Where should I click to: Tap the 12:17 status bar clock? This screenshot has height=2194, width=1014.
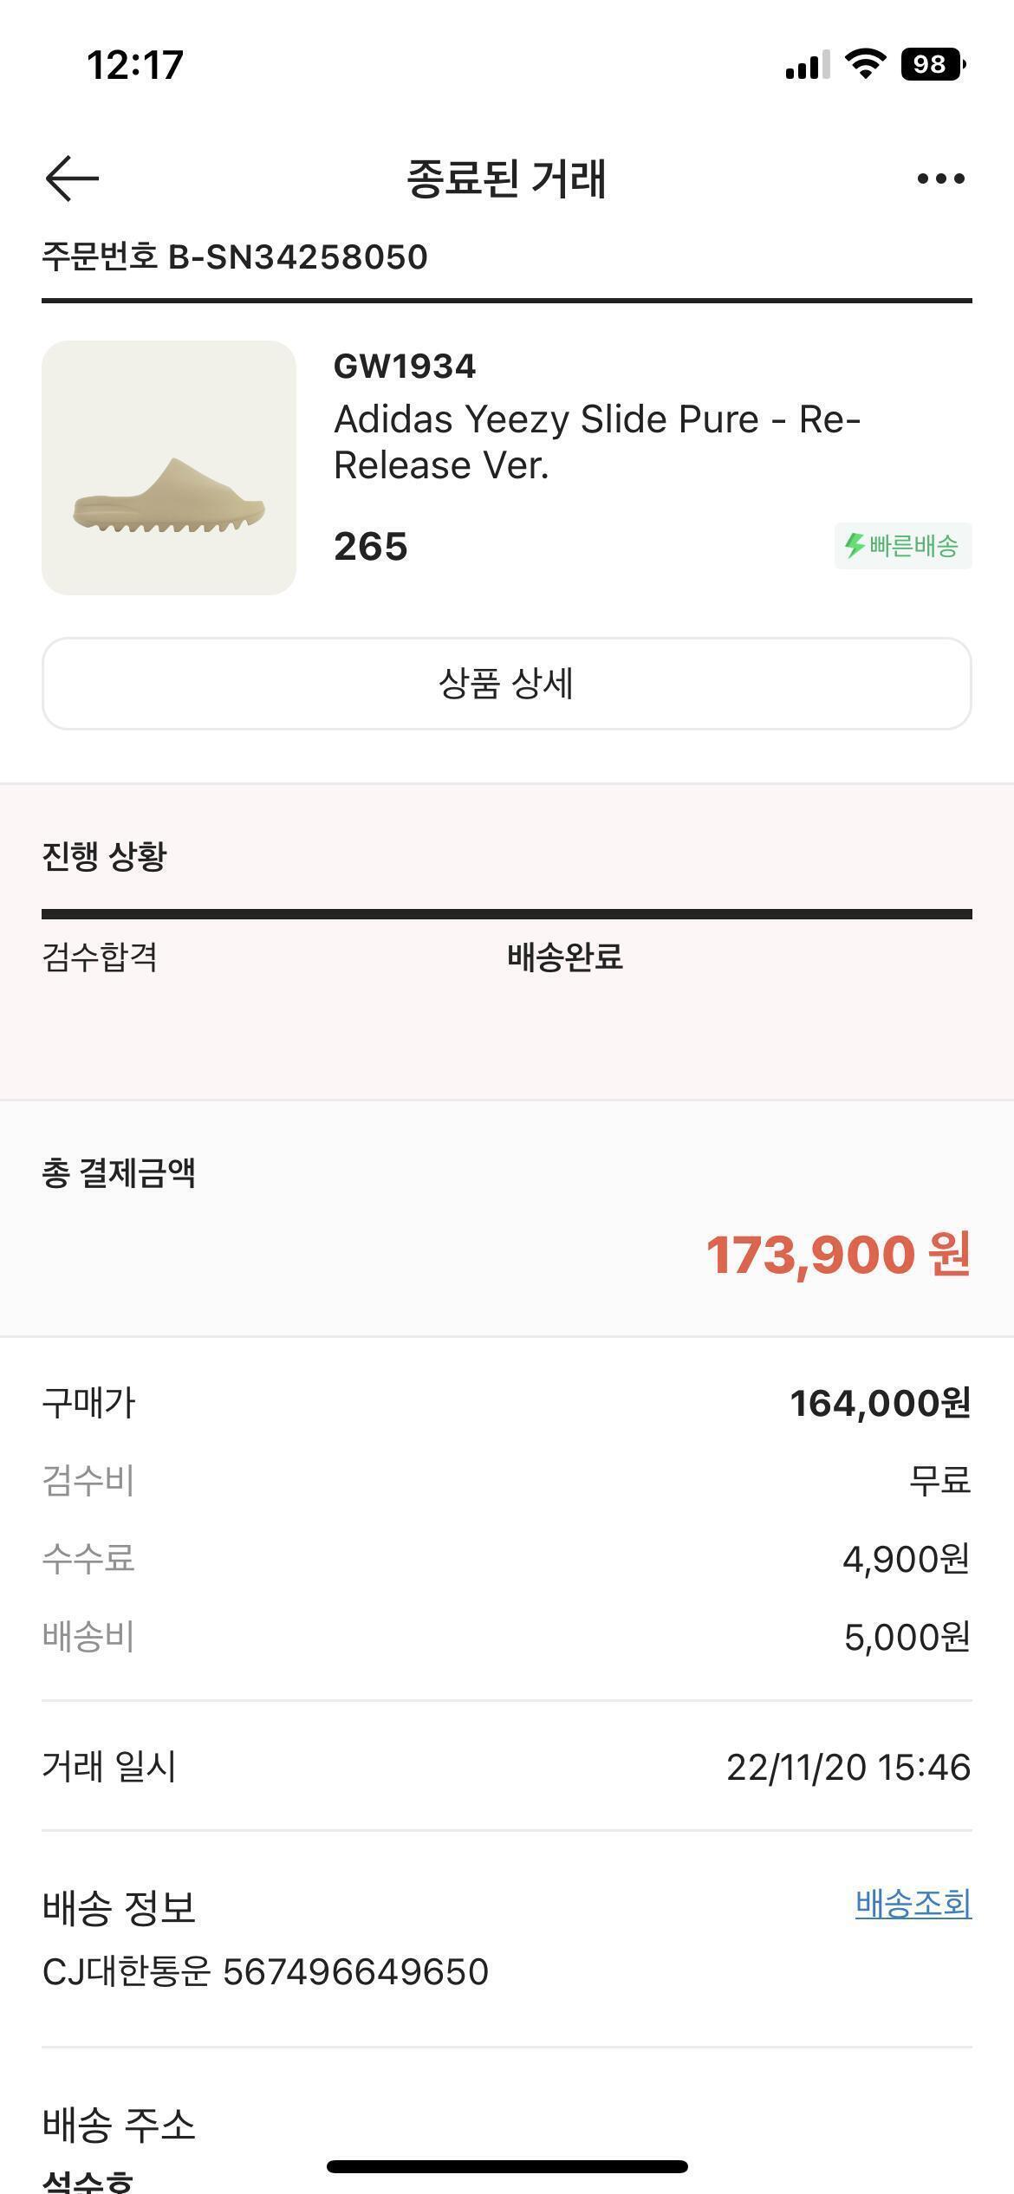pos(135,65)
